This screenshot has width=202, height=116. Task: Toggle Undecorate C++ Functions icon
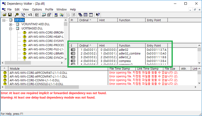pyautogui.click(x=37, y=15)
